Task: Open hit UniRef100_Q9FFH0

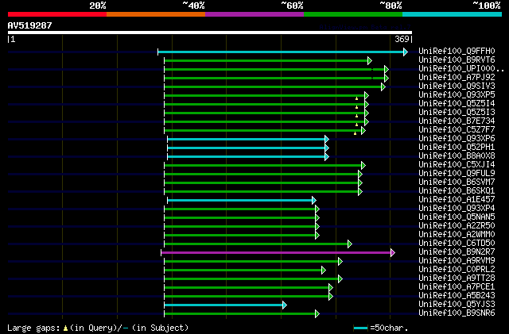Action: pos(457,52)
